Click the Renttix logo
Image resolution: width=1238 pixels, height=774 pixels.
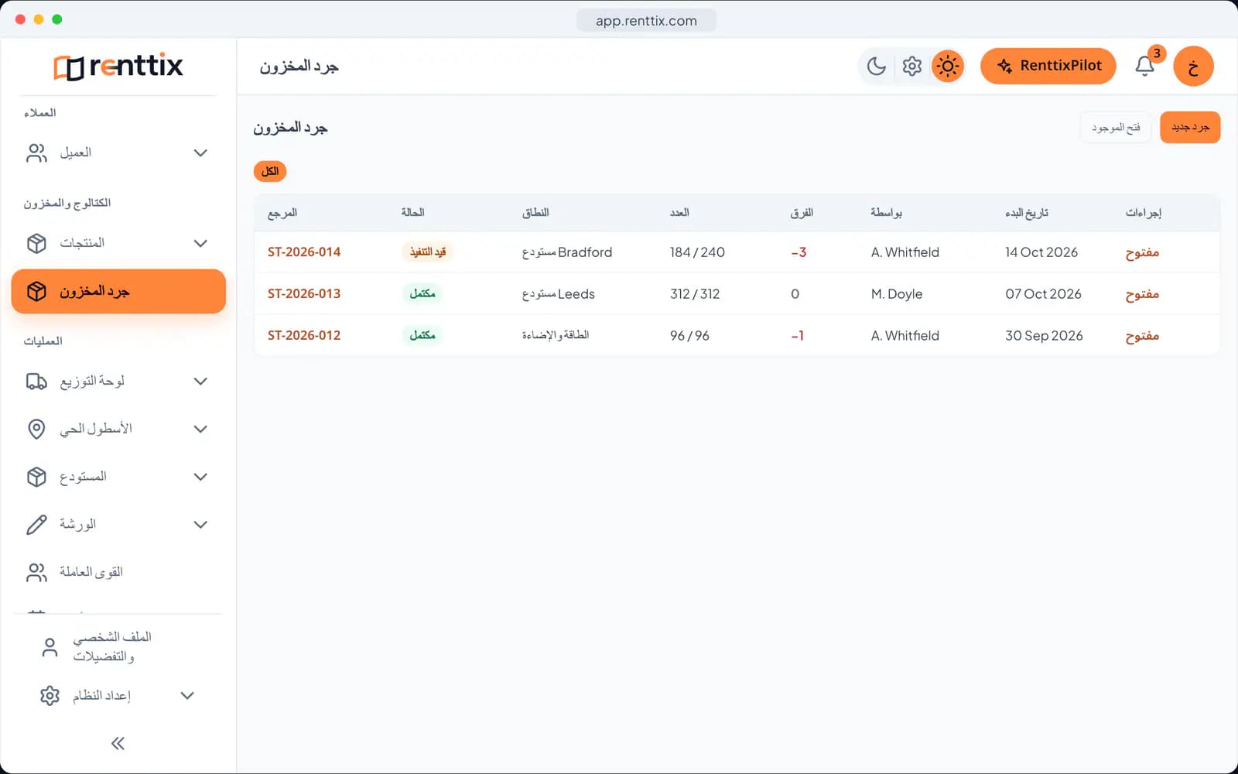[118, 67]
